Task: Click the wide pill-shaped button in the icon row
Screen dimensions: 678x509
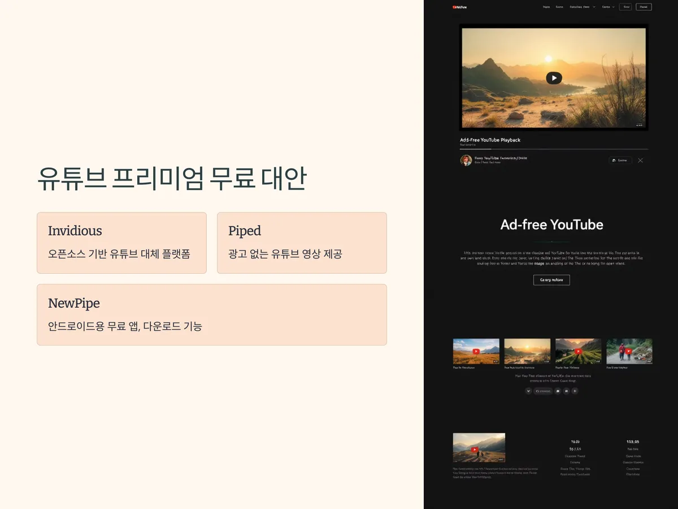Action: (543, 391)
